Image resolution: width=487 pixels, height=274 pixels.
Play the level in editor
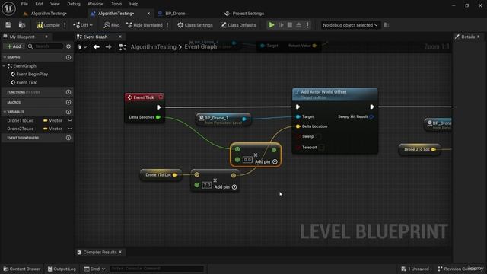272,25
